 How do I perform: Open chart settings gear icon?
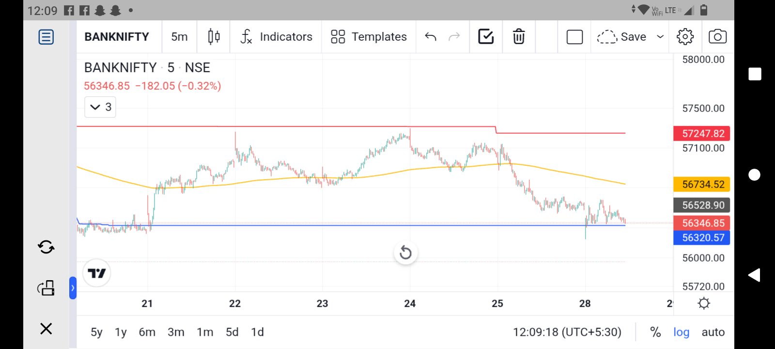tap(685, 37)
